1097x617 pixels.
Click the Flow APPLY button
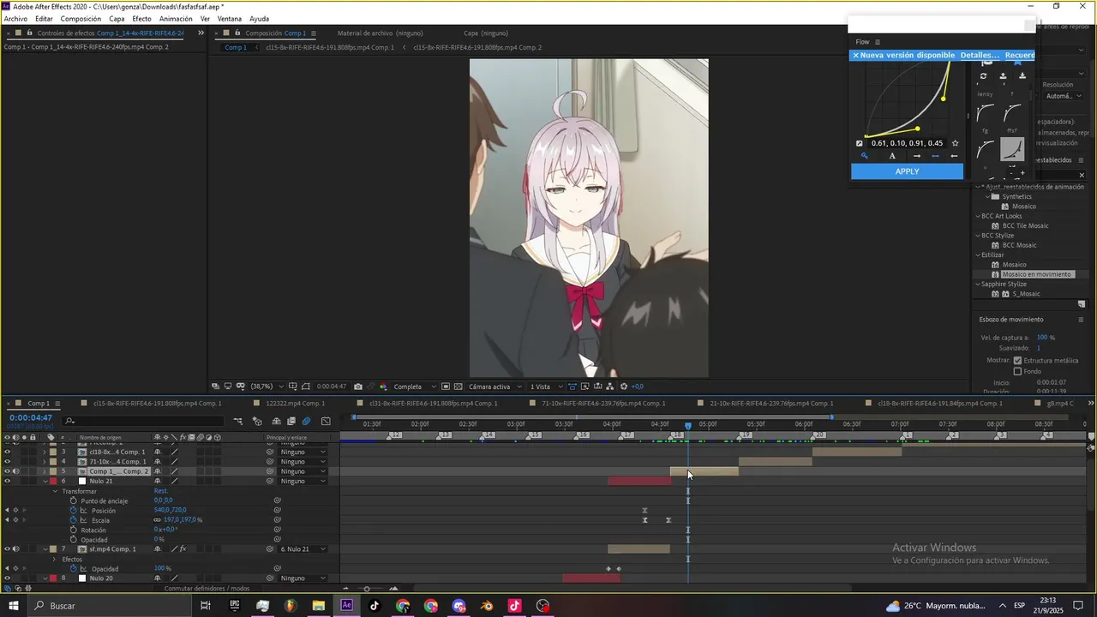[x=907, y=171]
